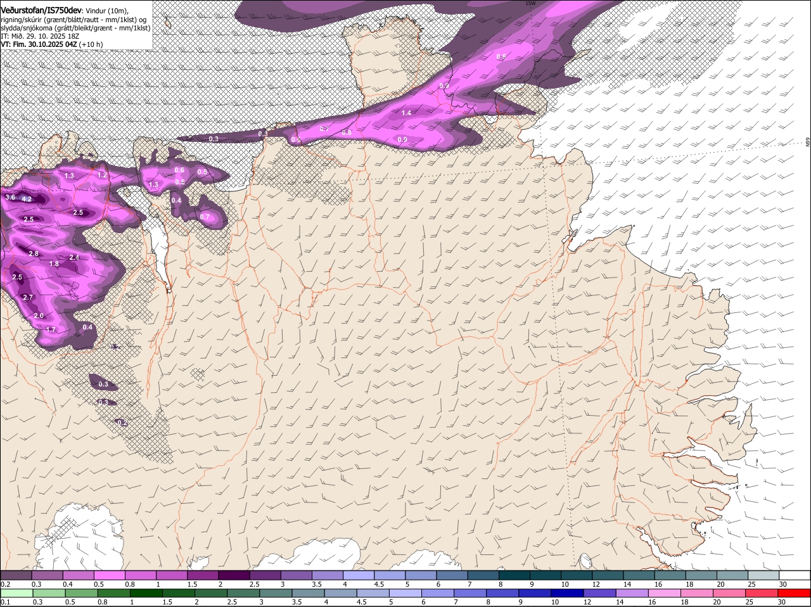Select lower rain scale swatch starting at 4

(340, 593)
